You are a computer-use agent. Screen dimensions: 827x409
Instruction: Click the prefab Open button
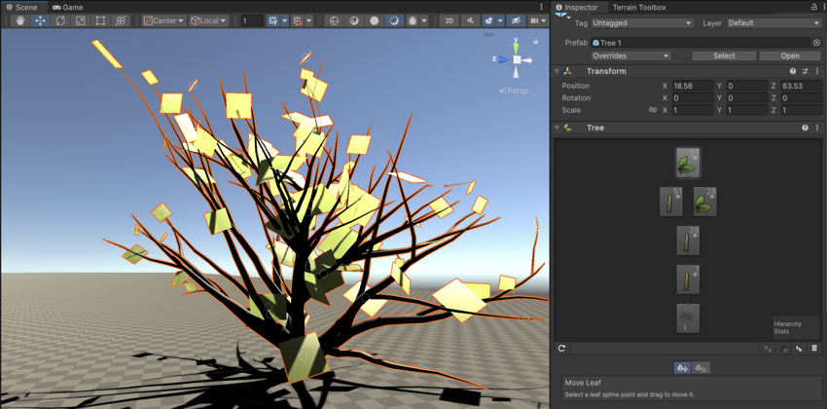click(x=789, y=56)
